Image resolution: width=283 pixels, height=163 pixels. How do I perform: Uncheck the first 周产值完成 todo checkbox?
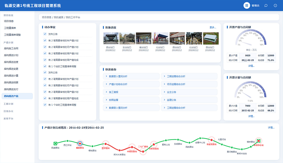[x=45, y=60]
